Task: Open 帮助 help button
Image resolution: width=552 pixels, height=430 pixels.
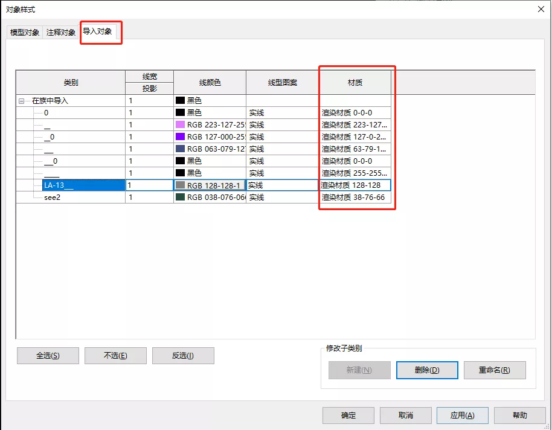Action: pyautogui.click(x=519, y=416)
